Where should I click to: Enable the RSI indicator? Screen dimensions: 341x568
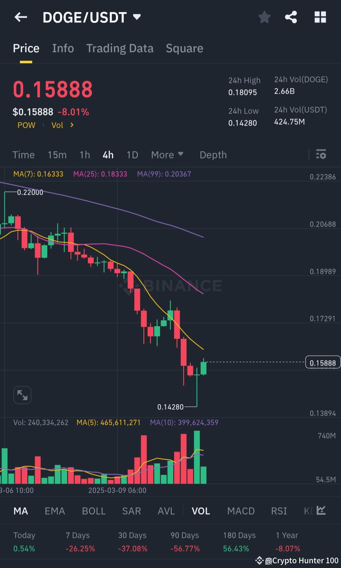coord(279,511)
